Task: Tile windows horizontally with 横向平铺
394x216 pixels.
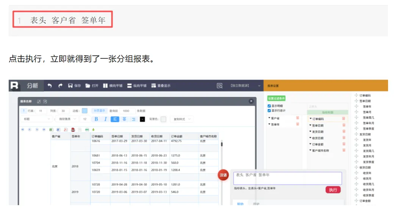Action: click(113, 86)
